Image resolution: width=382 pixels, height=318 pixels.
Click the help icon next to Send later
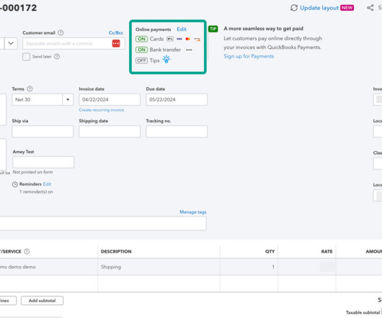[57, 56]
